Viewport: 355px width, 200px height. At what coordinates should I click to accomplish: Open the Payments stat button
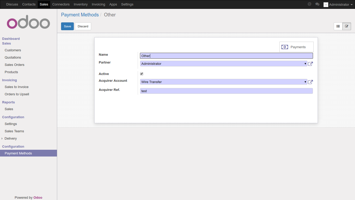[x=297, y=47]
